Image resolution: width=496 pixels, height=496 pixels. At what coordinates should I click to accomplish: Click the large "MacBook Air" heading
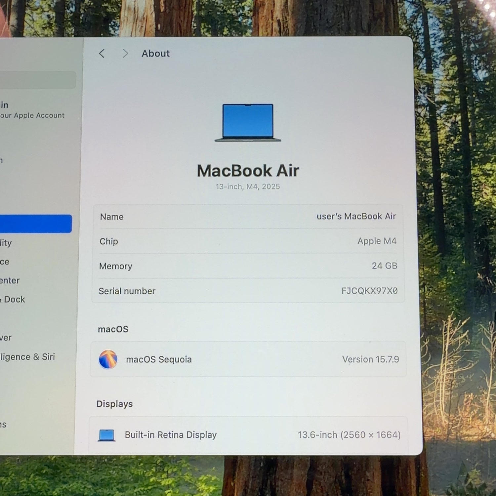(248, 171)
